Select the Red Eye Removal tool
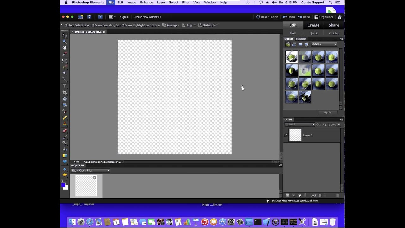Image resolution: width=405 pixels, height=228 pixels. (x=65, y=111)
